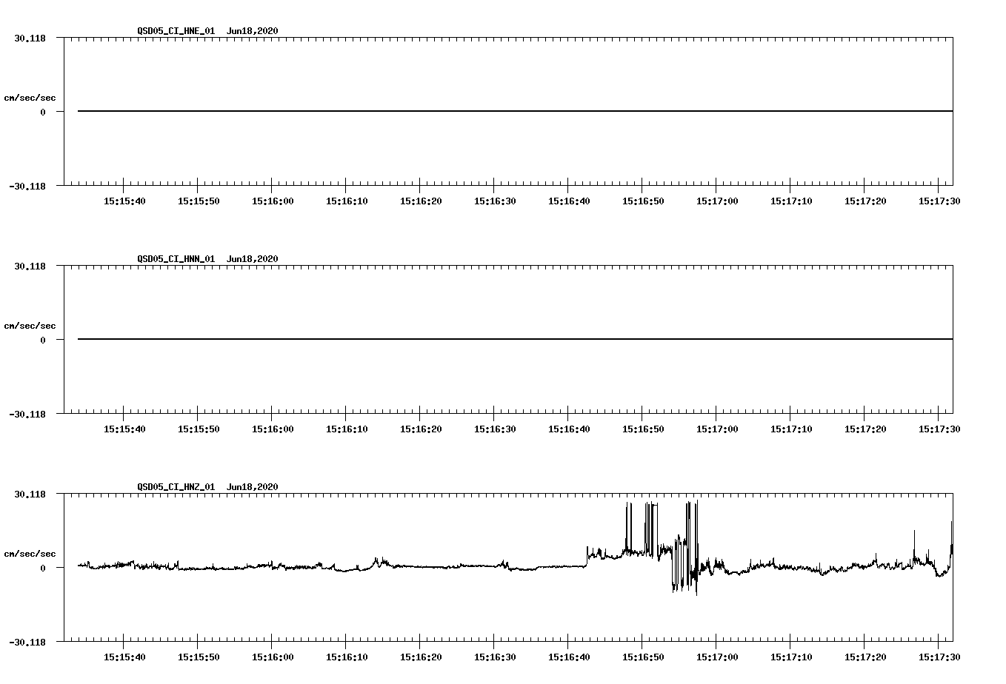This screenshot has width=1006, height=684.
Task: Click the 15:16:20 time label under HNZ plot
Action: [421, 657]
